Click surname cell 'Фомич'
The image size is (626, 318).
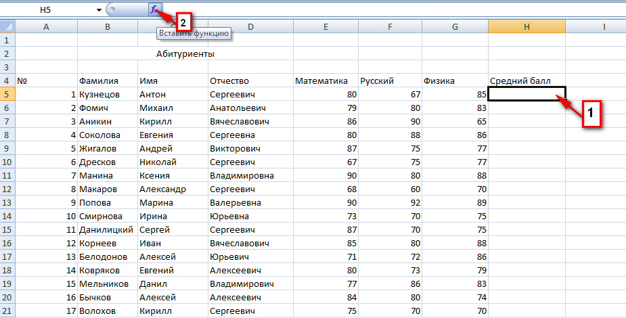(108, 108)
